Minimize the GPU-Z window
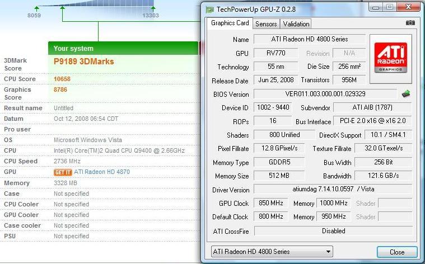Image resolution: width=425 pixels, height=264 pixels. 376,7
